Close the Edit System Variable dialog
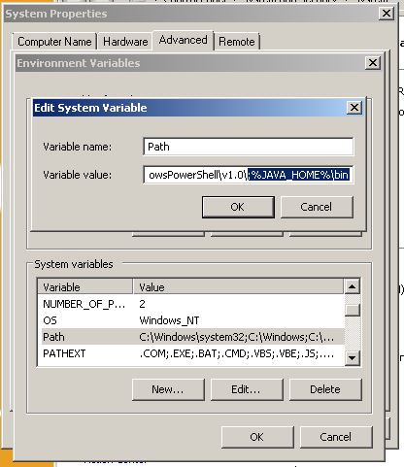The width and height of the screenshot is (404, 467). click(x=354, y=108)
